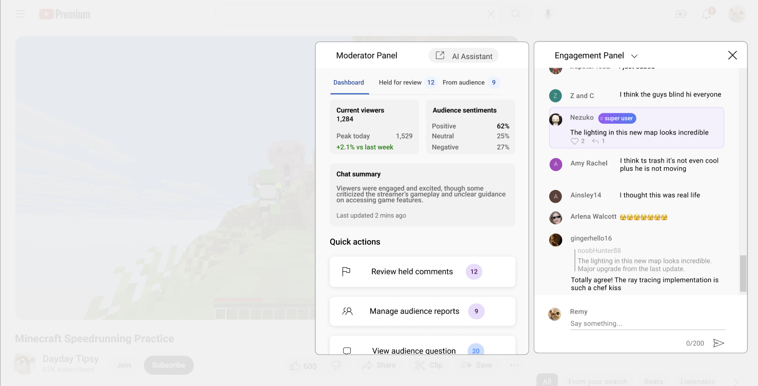This screenshot has width=758, height=386.
Task: Open the notifications bell icon
Action: pyautogui.click(x=707, y=14)
